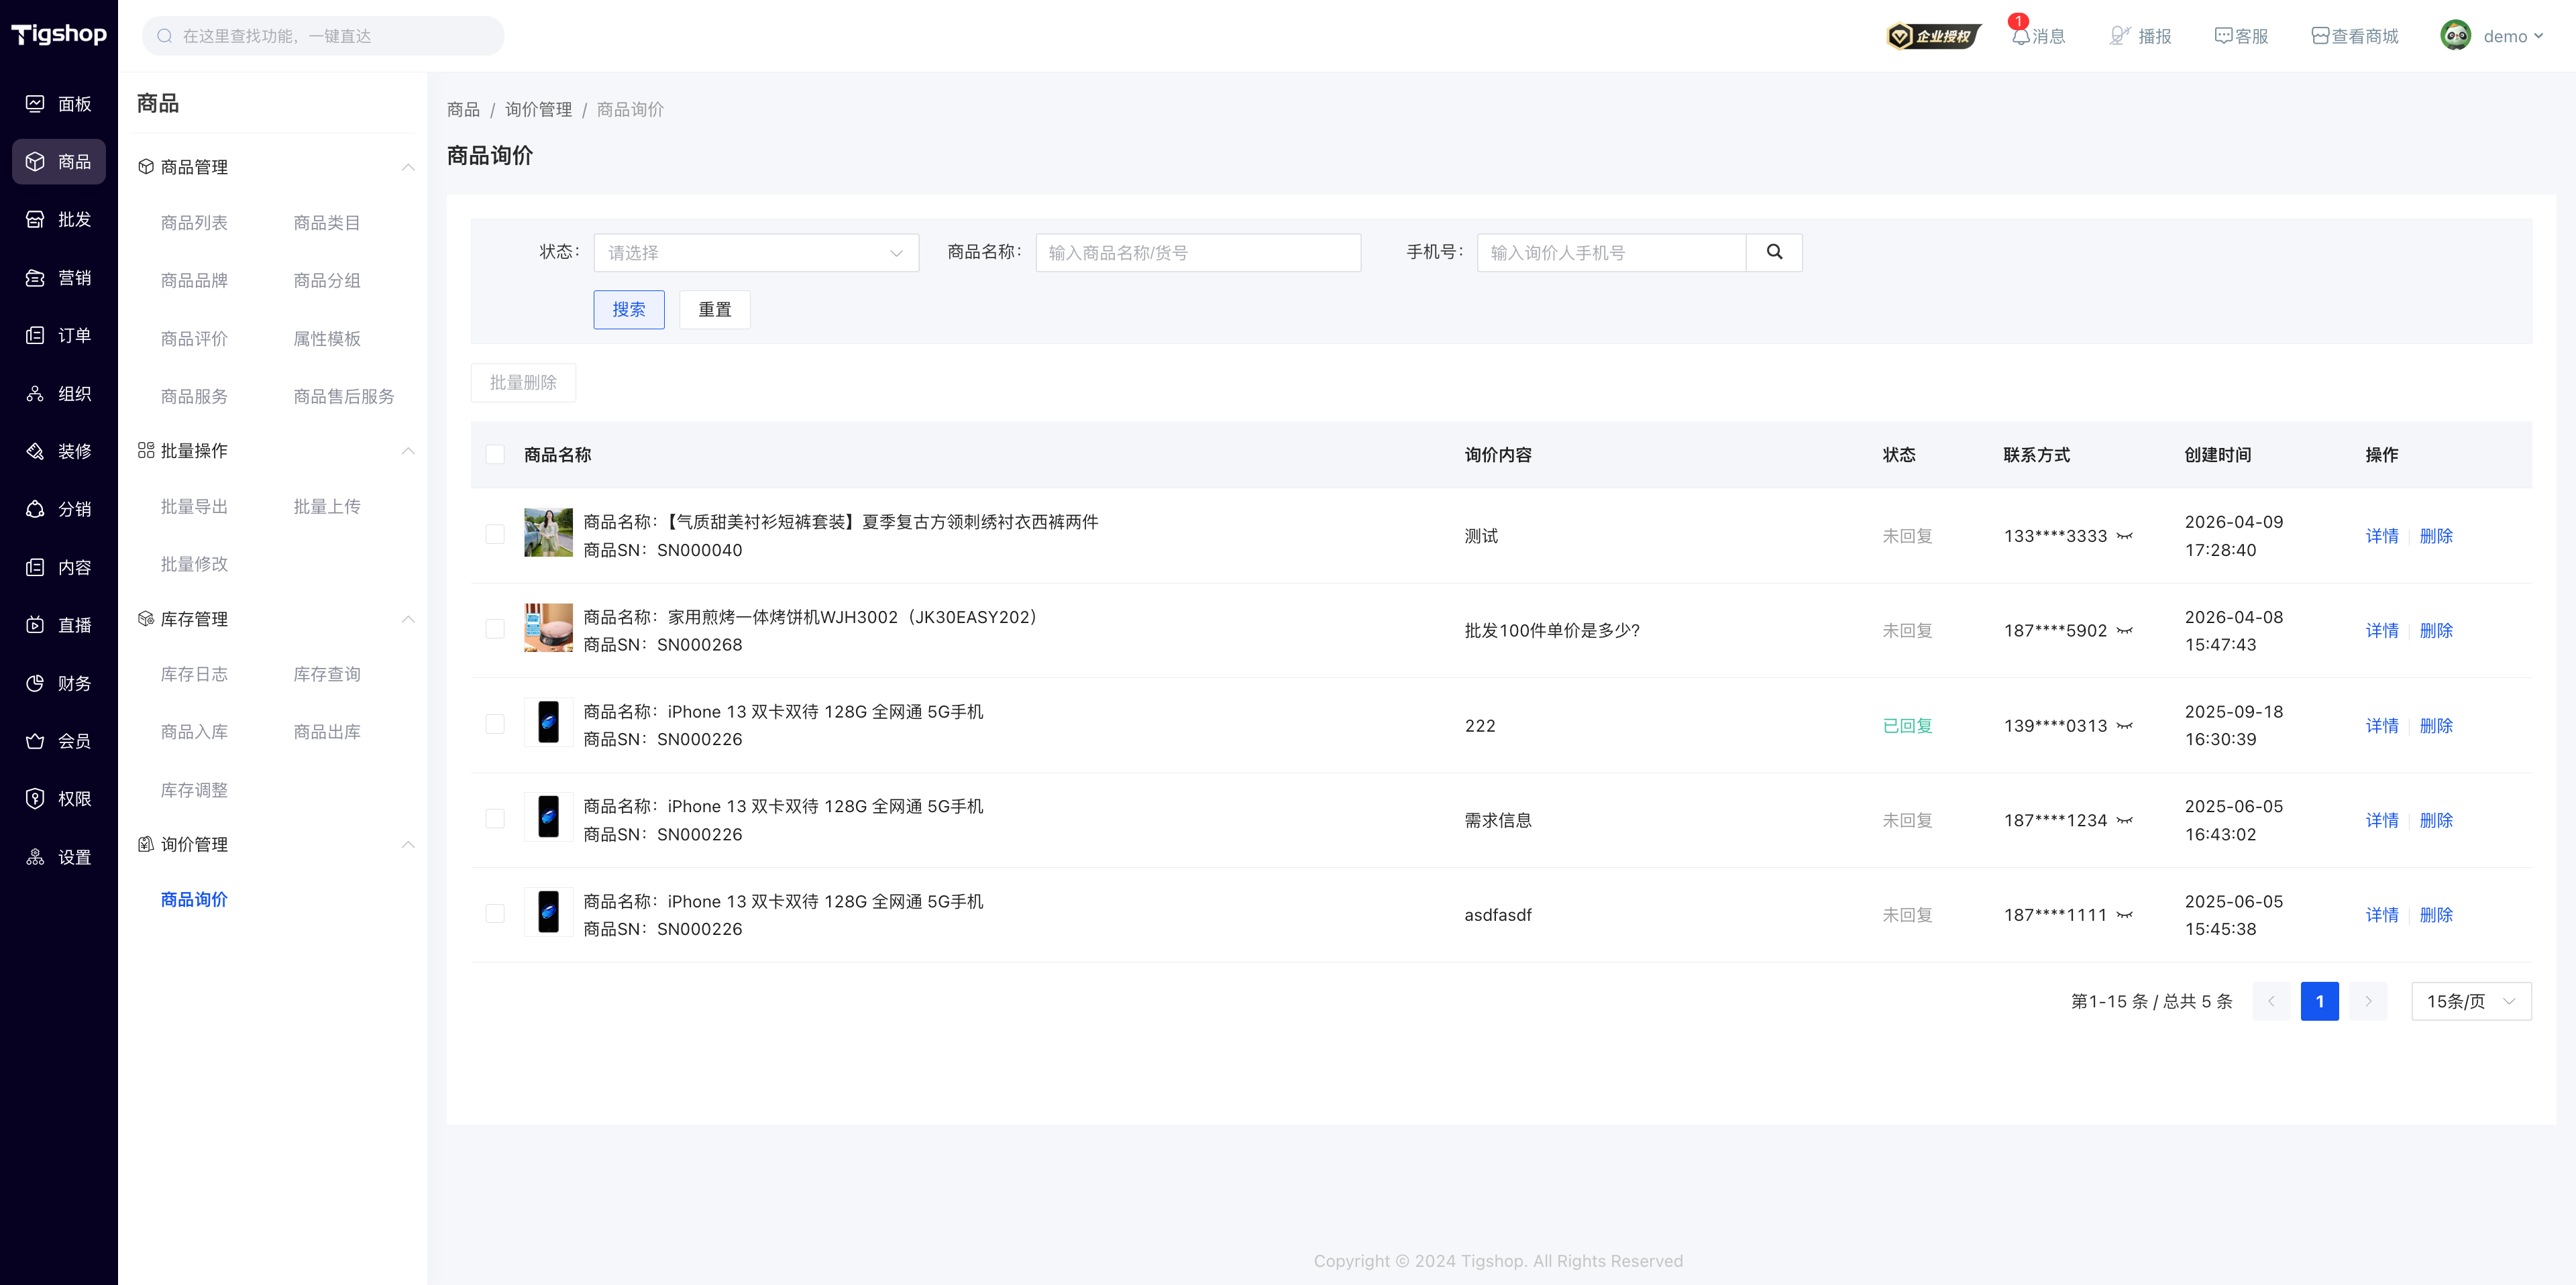Image resolution: width=2576 pixels, height=1285 pixels.
Task: Collapse the 库存管理 menu group
Action: pyautogui.click(x=408, y=620)
